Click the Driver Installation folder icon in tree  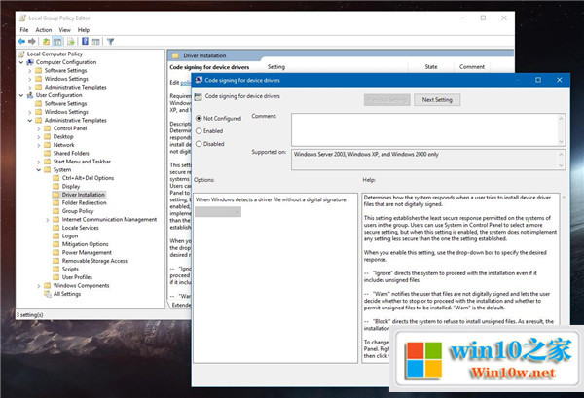pyautogui.click(x=55, y=195)
